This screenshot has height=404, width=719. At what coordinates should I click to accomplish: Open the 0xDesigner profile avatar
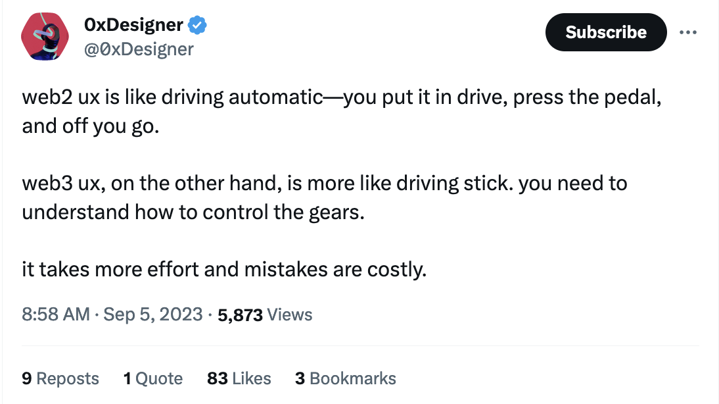[x=44, y=36]
